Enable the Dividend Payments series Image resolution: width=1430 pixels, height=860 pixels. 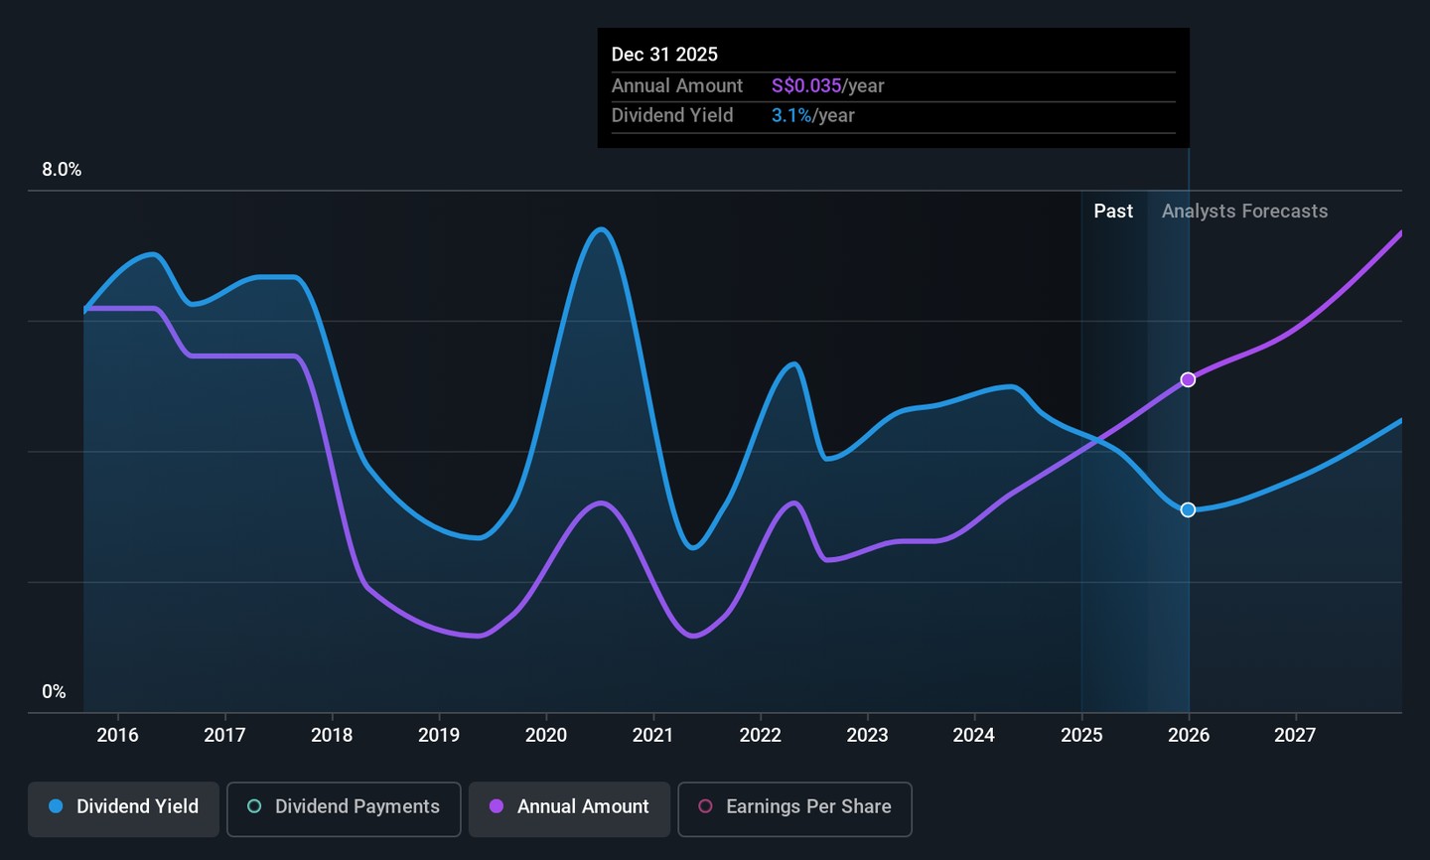click(x=344, y=808)
